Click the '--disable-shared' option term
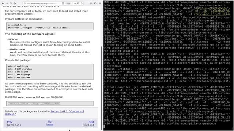Screen dimensions: 234x131 pyautogui.click(x=16, y=49)
